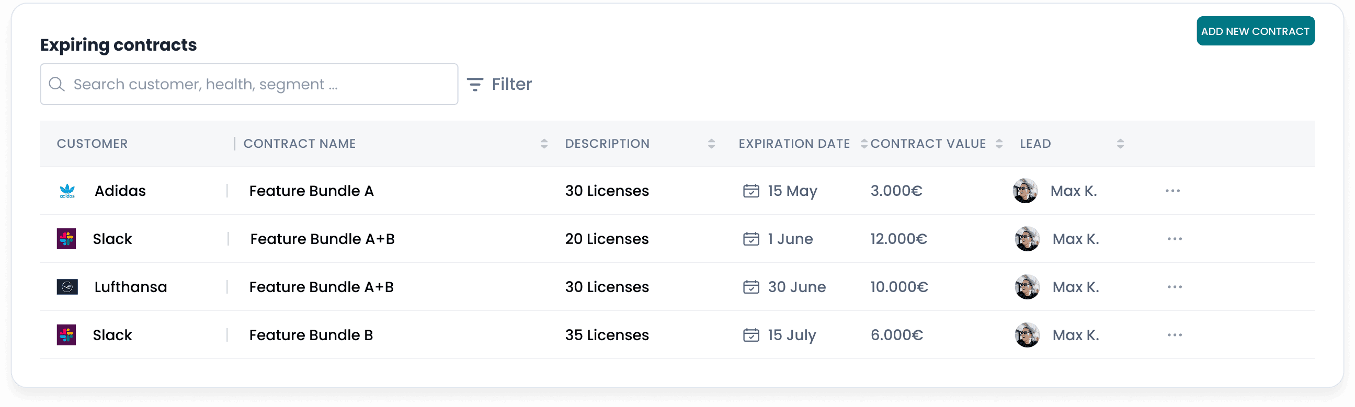
Task: Open the three-dot menu for the Lufthansa row
Action: [x=1175, y=287]
